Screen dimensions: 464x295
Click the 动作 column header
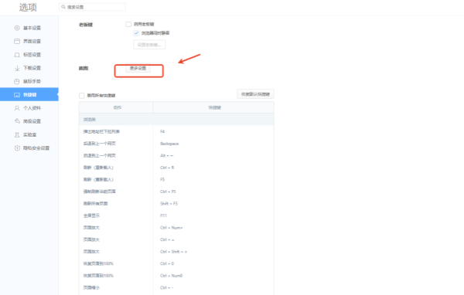116,107
